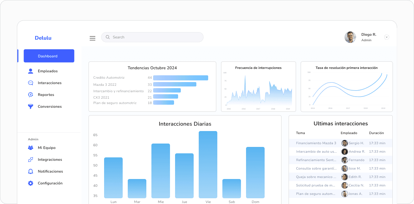Expand the user account dropdown arrow
The height and width of the screenshot is (204, 414).
point(387,37)
